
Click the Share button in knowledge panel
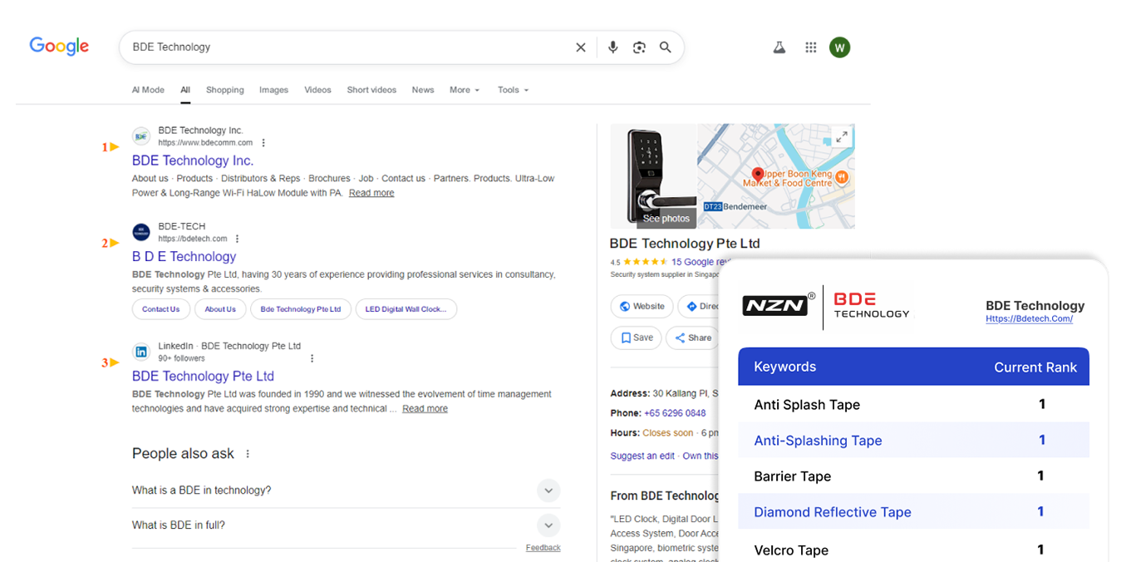point(692,338)
